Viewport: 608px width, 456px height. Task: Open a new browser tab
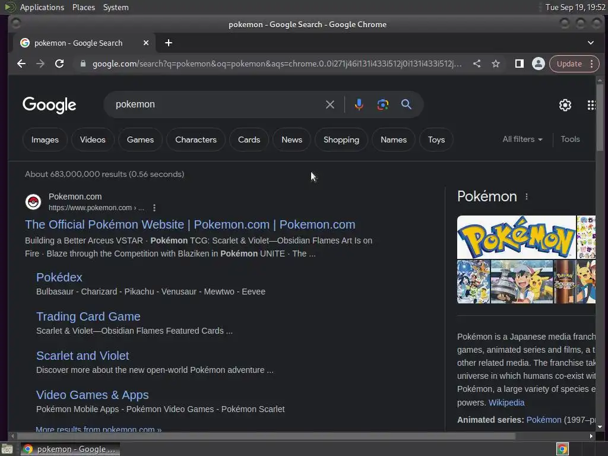pyautogui.click(x=168, y=43)
